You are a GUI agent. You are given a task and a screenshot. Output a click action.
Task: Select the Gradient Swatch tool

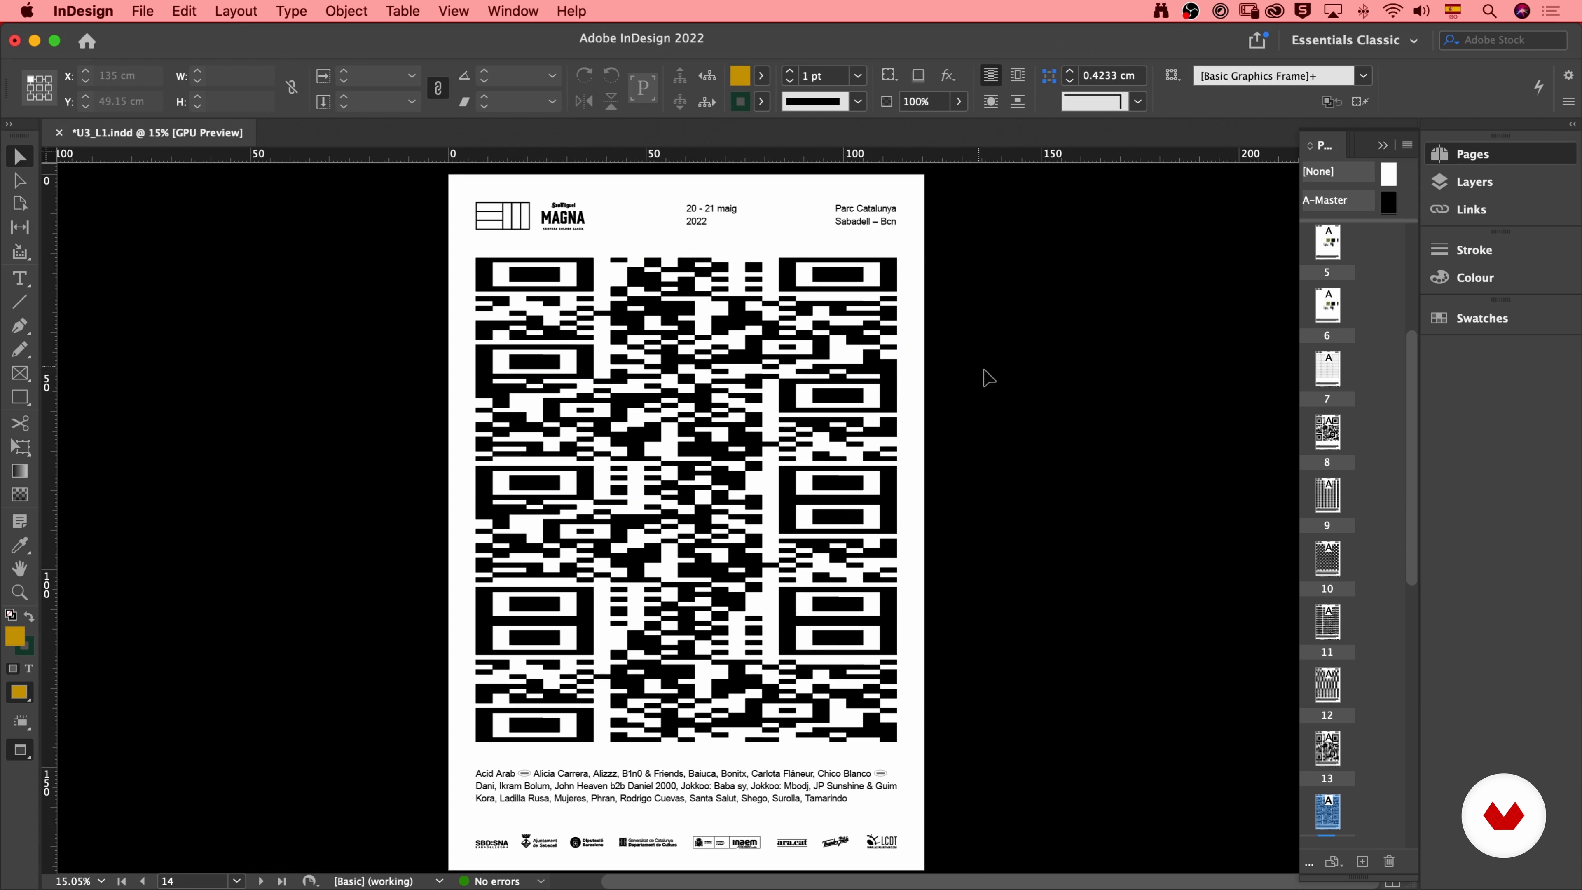pos(20,471)
